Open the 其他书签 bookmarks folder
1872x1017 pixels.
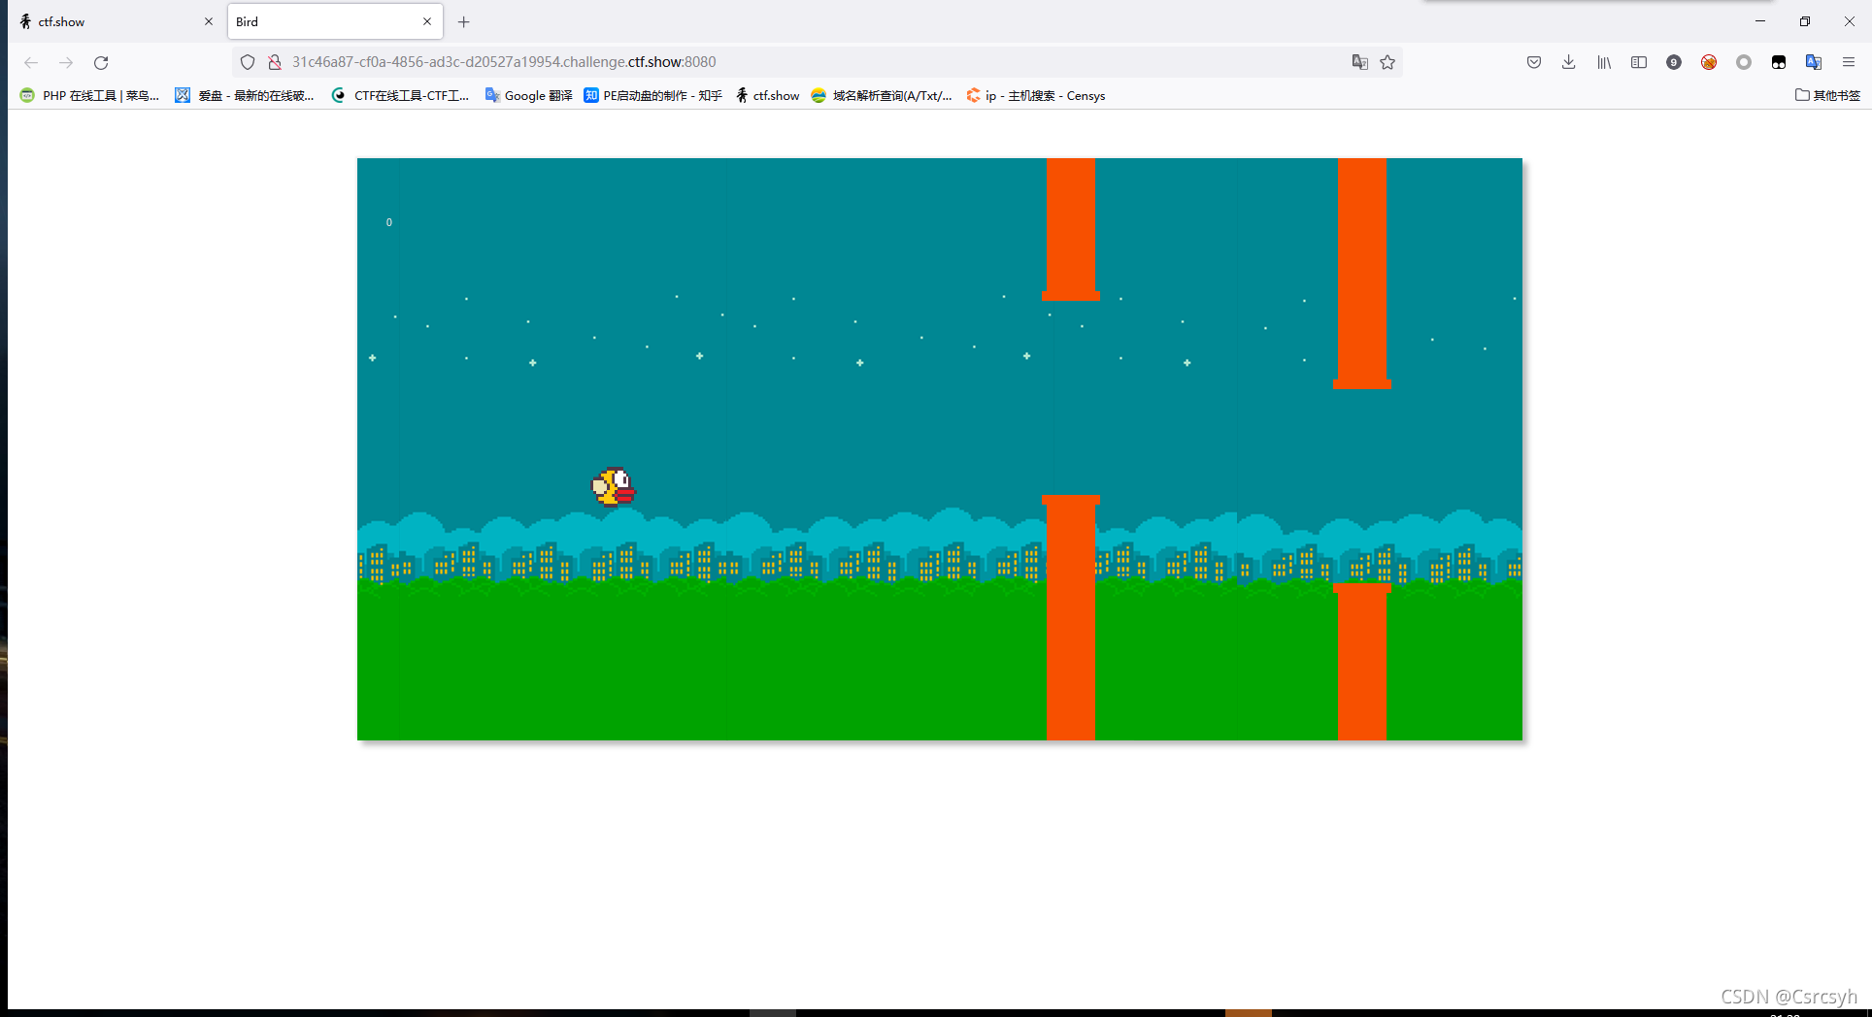coord(1827,95)
